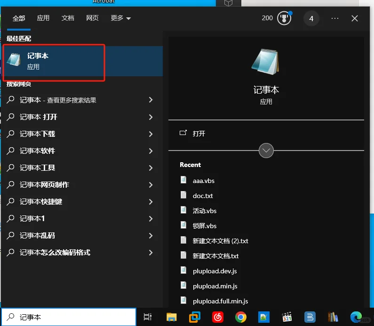Viewport: 374px width, 326px height.
Task: Open File Explorer from taskbar
Action: tap(171, 317)
